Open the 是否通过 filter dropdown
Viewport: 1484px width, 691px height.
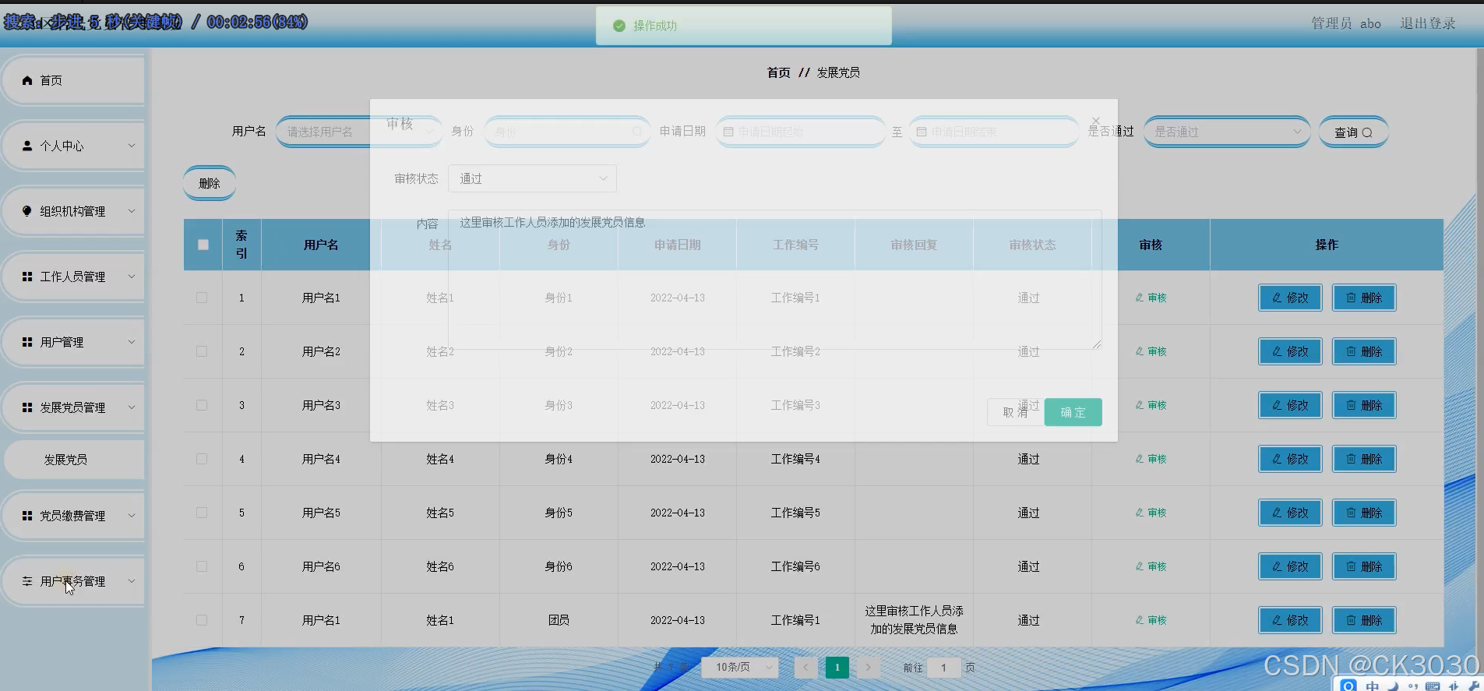(1227, 132)
